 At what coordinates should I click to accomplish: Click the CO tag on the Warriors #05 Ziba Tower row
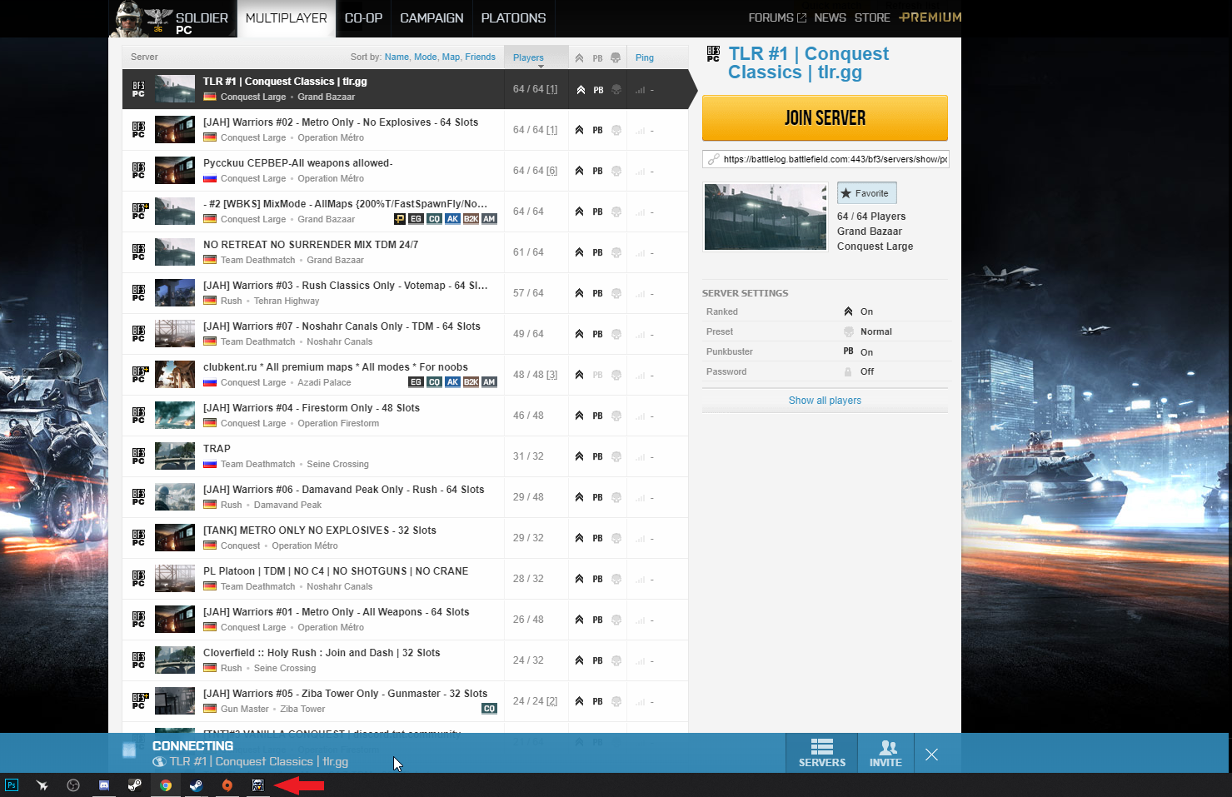[489, 709]
